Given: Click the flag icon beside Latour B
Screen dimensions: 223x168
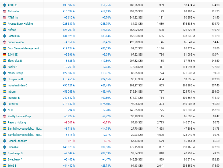Looking at the screenshot, I should [5, 104].
